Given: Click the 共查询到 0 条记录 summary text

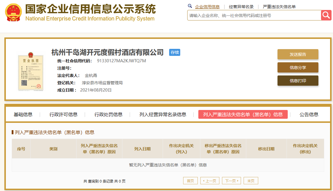Looking at the screenshot, I should [x=105, y=181].
